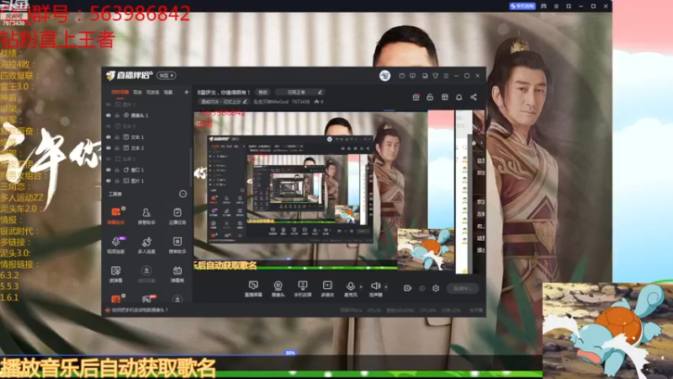Open 弹幕秀 tool in toolbox
This screenshot has height=379, width=673.
[x=178, y=274]
